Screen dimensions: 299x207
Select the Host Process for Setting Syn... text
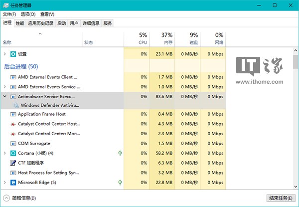click(48, 173)
